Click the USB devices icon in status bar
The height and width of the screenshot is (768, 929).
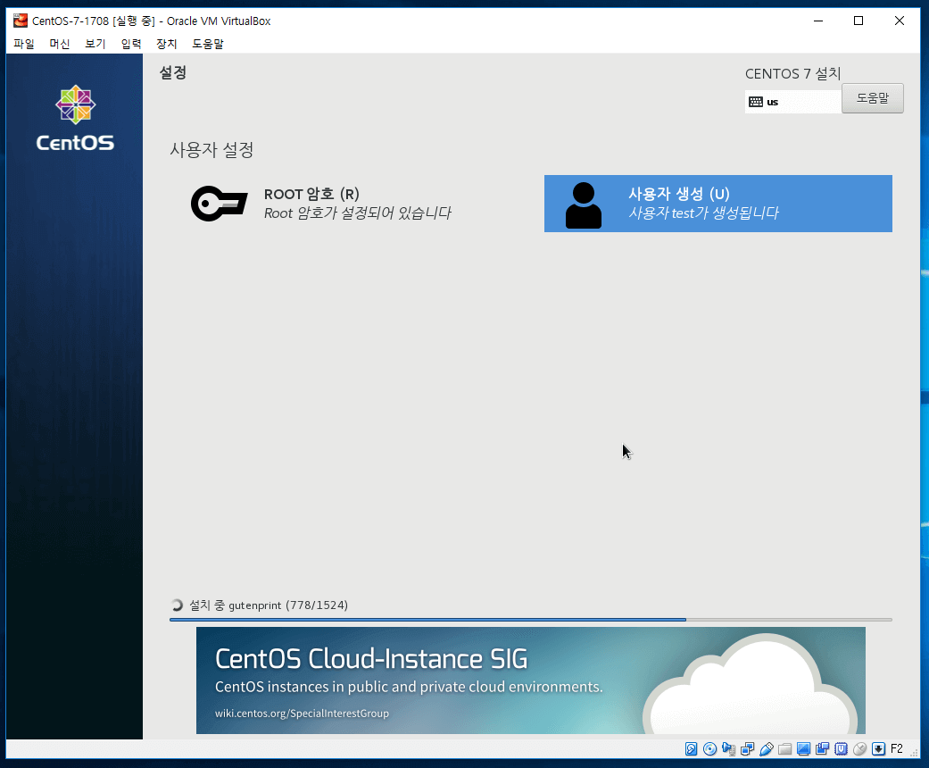pyautogui.click(x=767, y=748)
